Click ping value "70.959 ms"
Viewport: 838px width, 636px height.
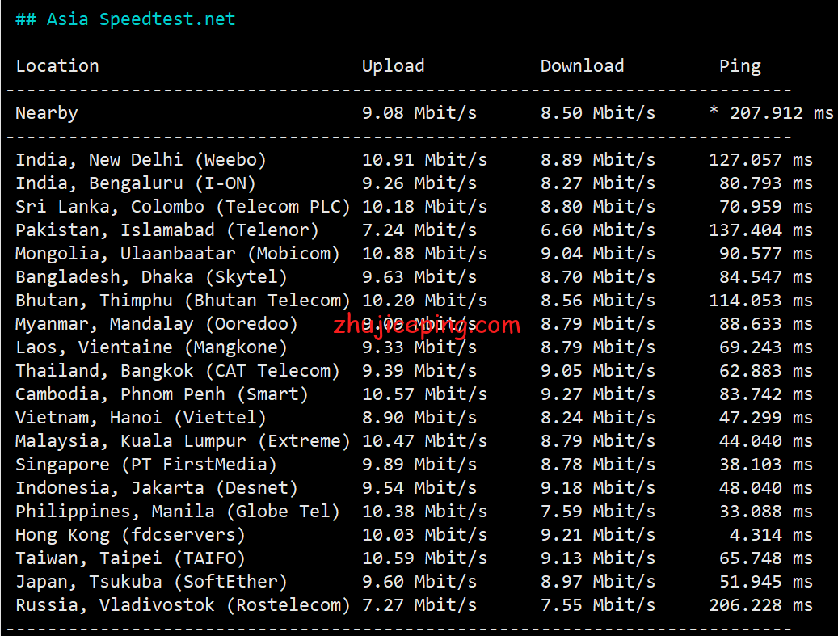766,207
